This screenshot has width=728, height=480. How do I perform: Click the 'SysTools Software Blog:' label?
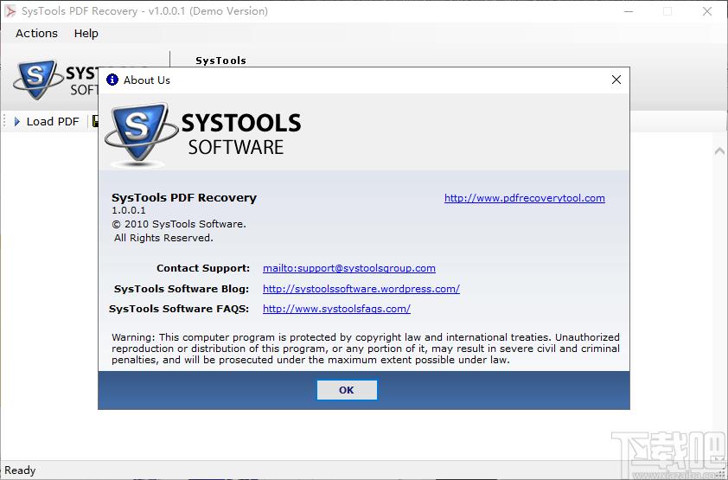click(182, 289)
